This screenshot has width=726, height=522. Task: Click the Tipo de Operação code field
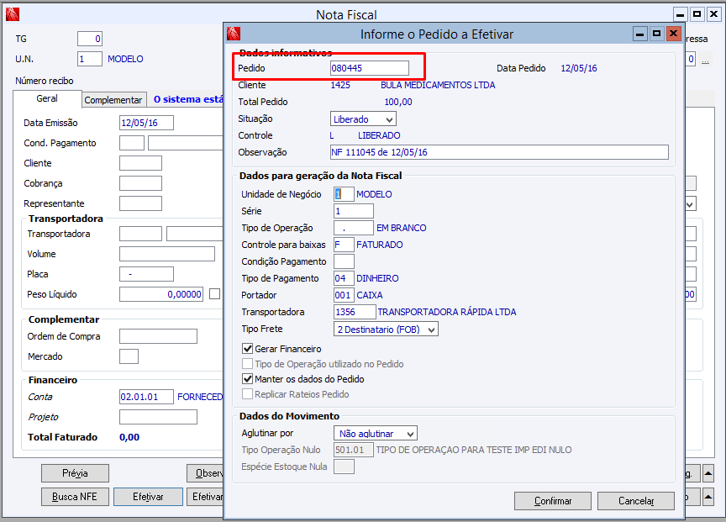(354, 228)
